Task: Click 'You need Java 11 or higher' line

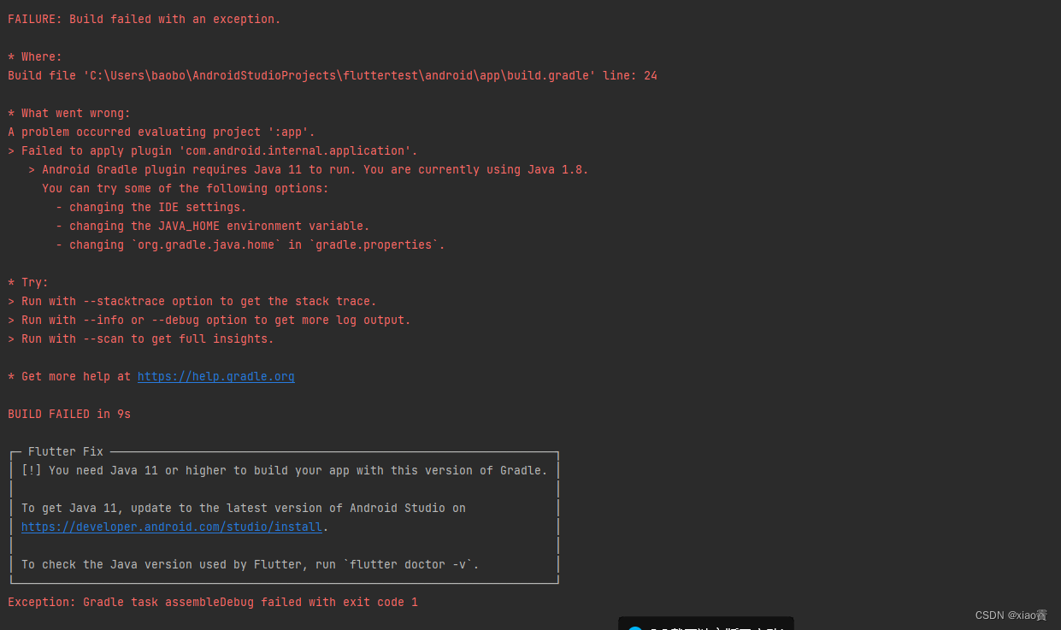Action: click(285, 470)
